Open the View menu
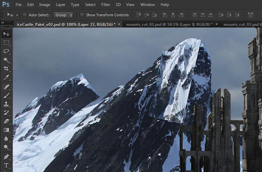The width and height of the screenshot is (262, 172). click(x=130, y=5)
